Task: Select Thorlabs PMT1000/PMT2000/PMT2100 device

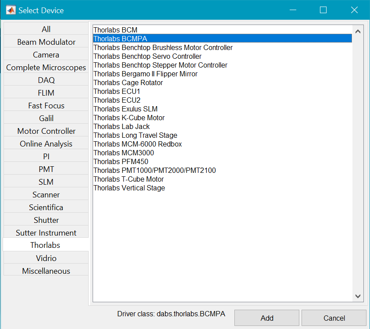Action: [x=154, y=170]
